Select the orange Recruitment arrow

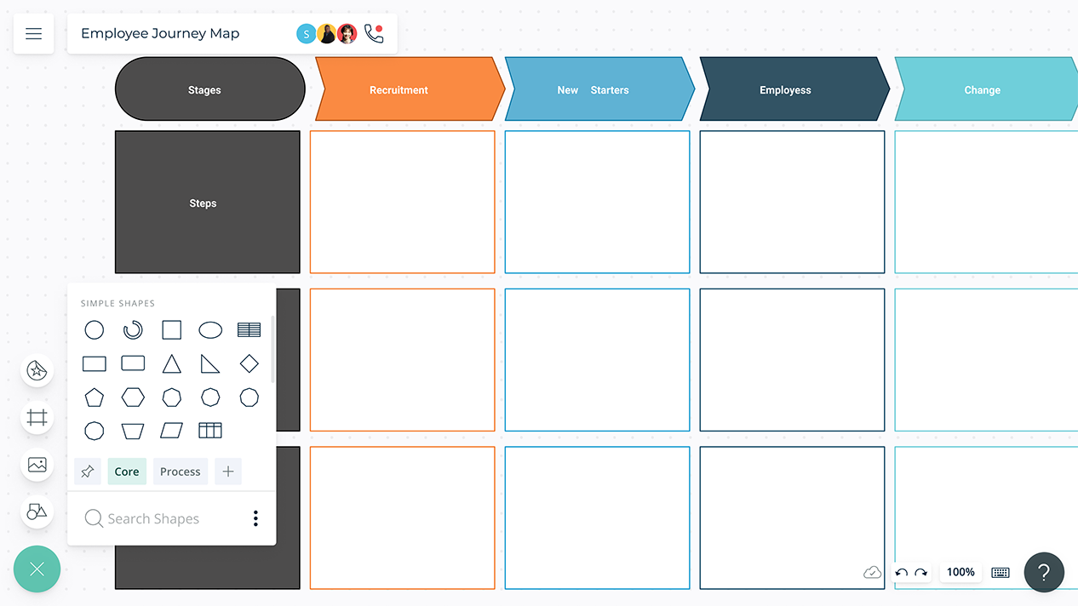click(x=410, y=89)
